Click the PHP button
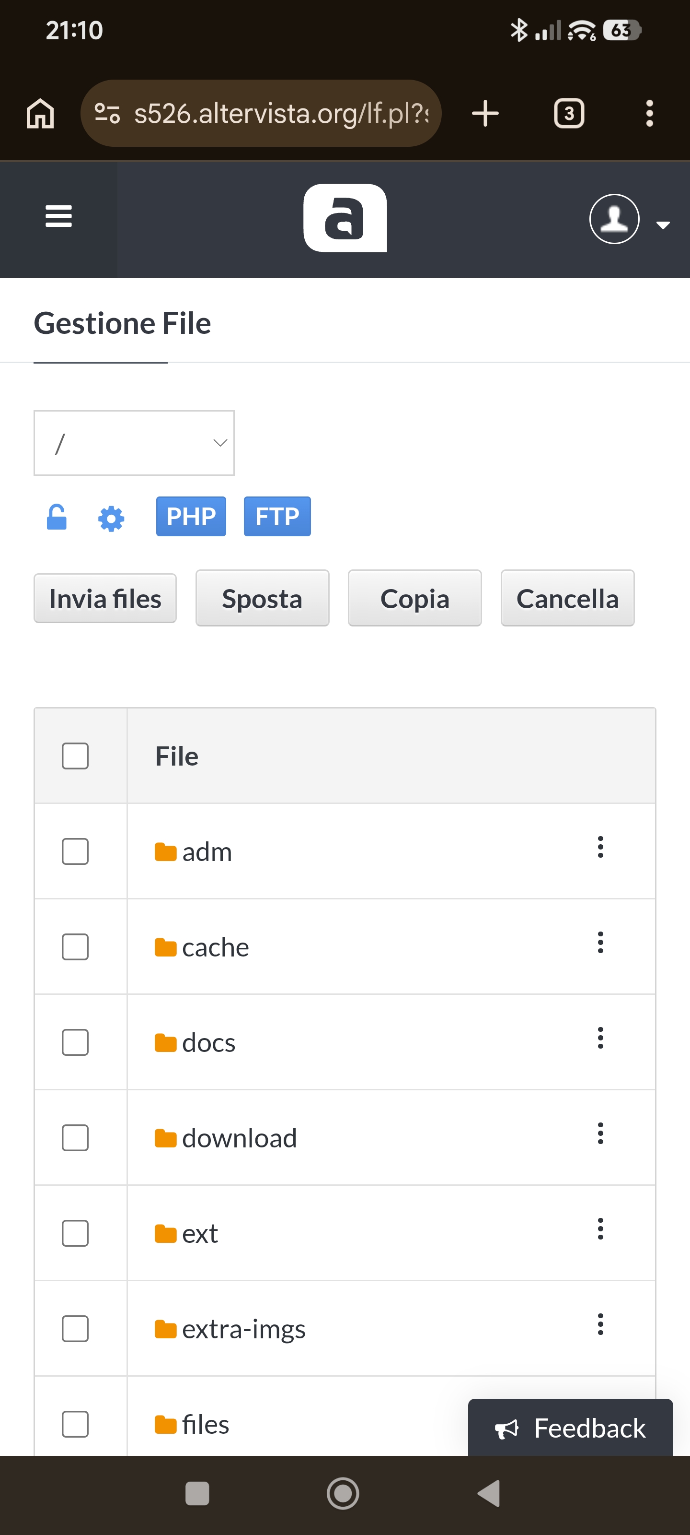The height and width of the screenshot is (1535, 690). [x=191, y=517]
